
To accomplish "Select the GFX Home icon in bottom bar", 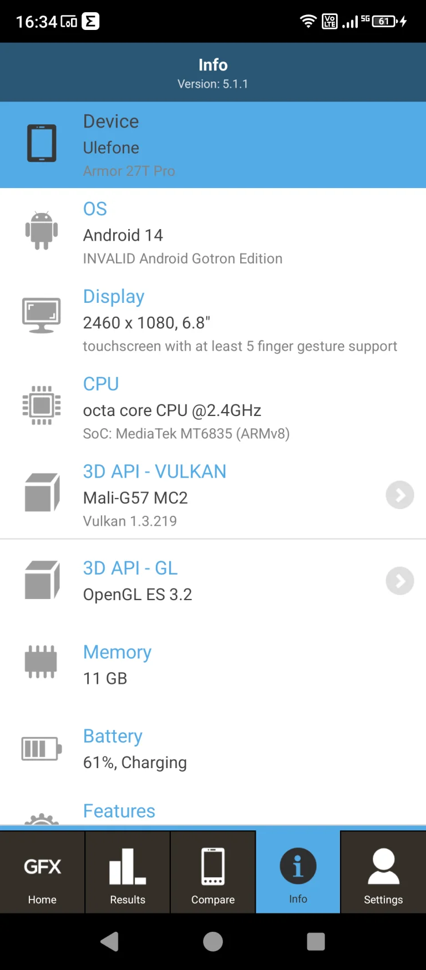I will [42, 865].
